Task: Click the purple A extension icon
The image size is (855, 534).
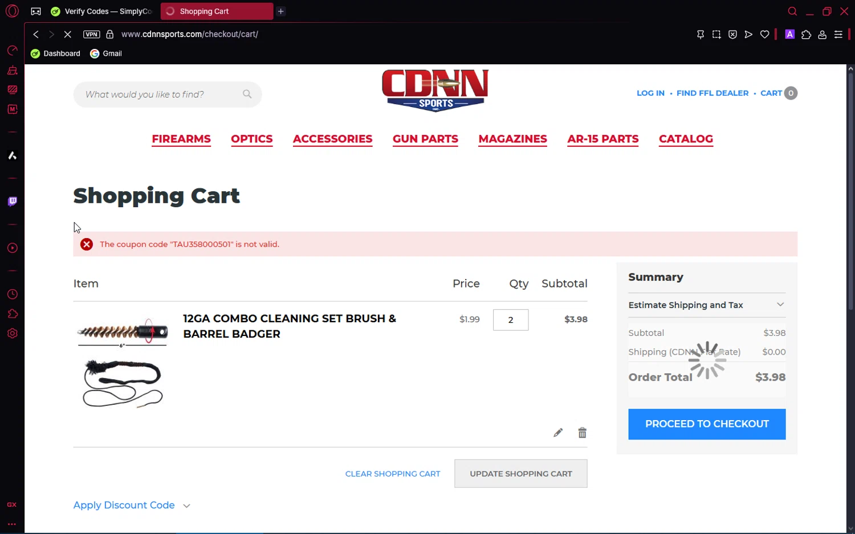Action: coord(790,34)
